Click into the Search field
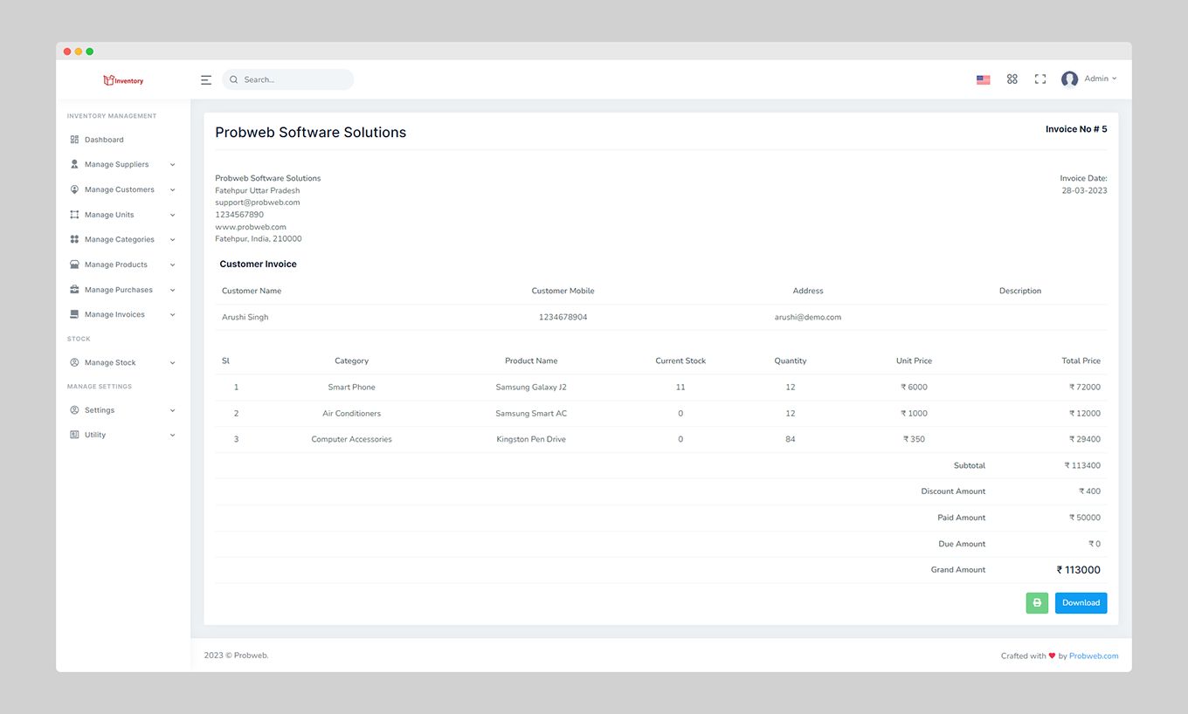 point(288,79)
